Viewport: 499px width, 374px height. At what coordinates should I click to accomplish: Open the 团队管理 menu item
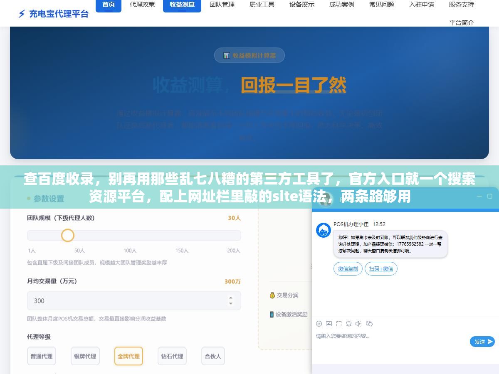tap(222, 5)
